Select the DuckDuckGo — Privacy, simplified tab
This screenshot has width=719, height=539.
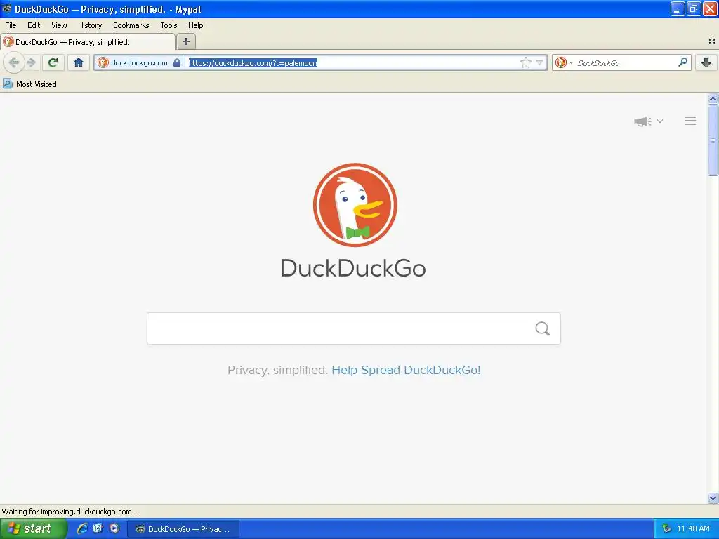pos(88,41)
